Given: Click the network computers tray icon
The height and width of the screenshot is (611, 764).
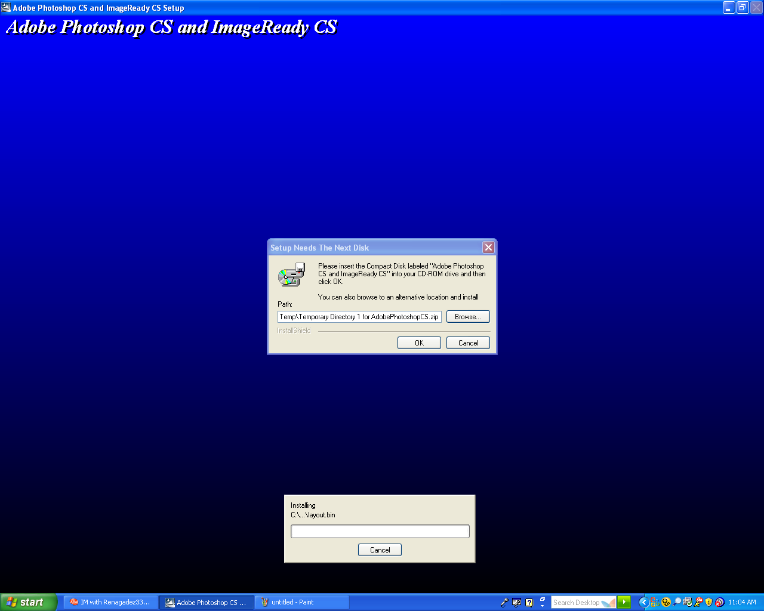Looking at the screenshot, I should [688, 602].
